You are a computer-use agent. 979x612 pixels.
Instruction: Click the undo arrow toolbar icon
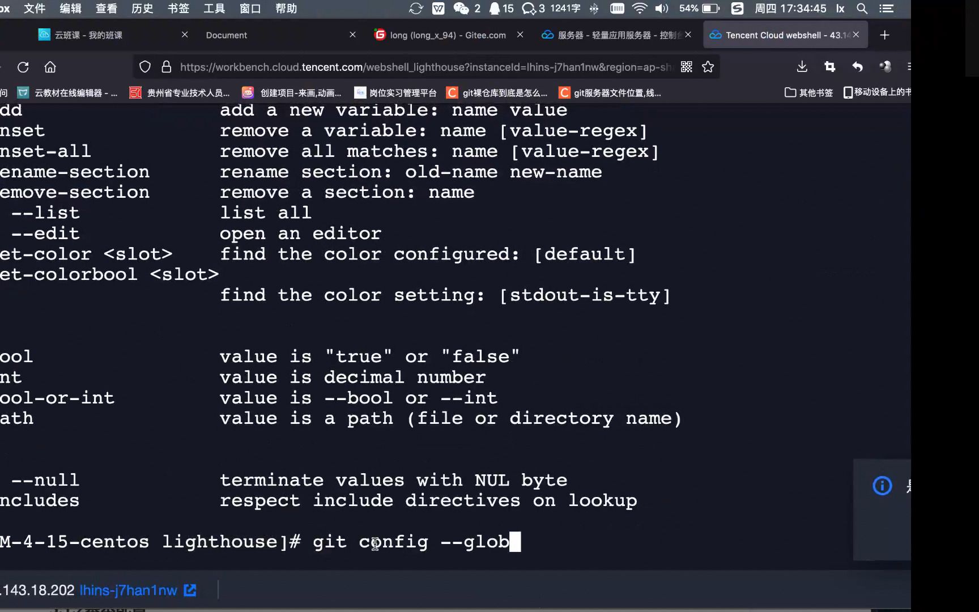point(857,67)
